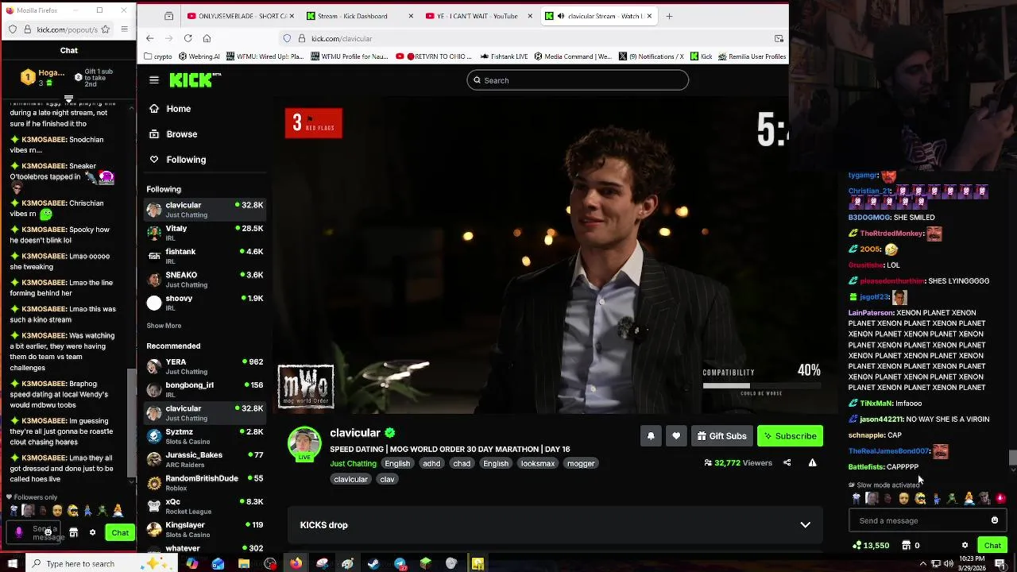1017x572 pixels.
Task: Open chat settings gear in popout chat window
Action: [x=92, y=532]
